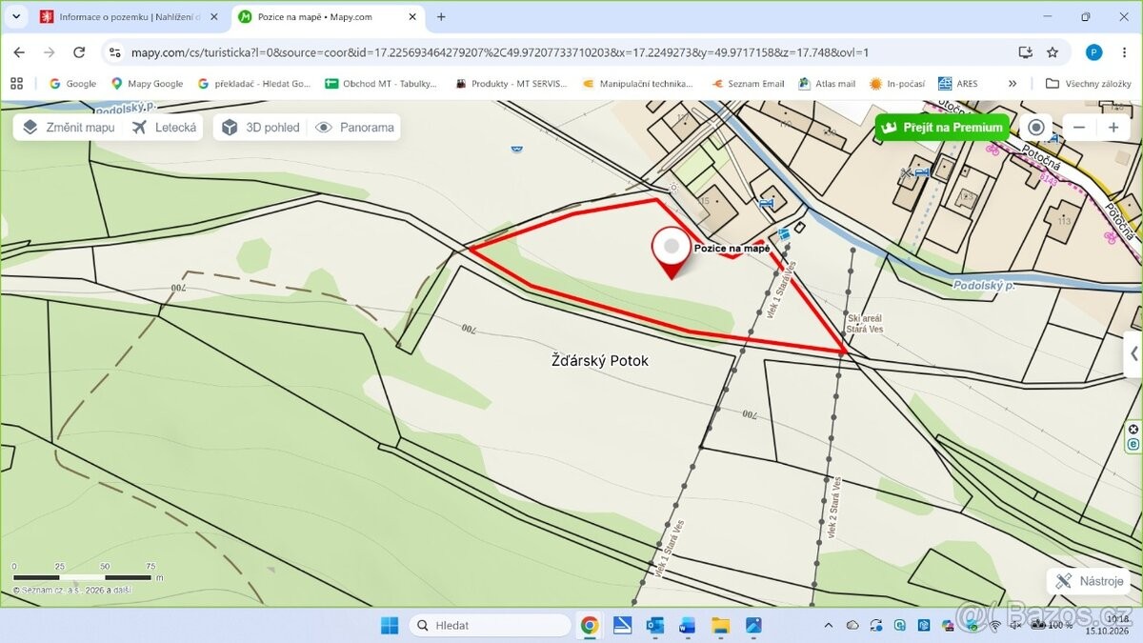The width and height of the screenshot is (1143, 643).
Task: Open the tab search dropdown arrow
Action: (15, 17)
